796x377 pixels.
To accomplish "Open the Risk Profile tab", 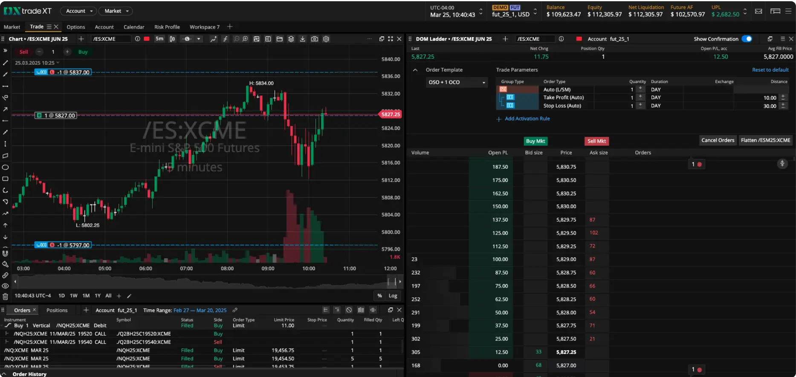I will pos(167,27).
